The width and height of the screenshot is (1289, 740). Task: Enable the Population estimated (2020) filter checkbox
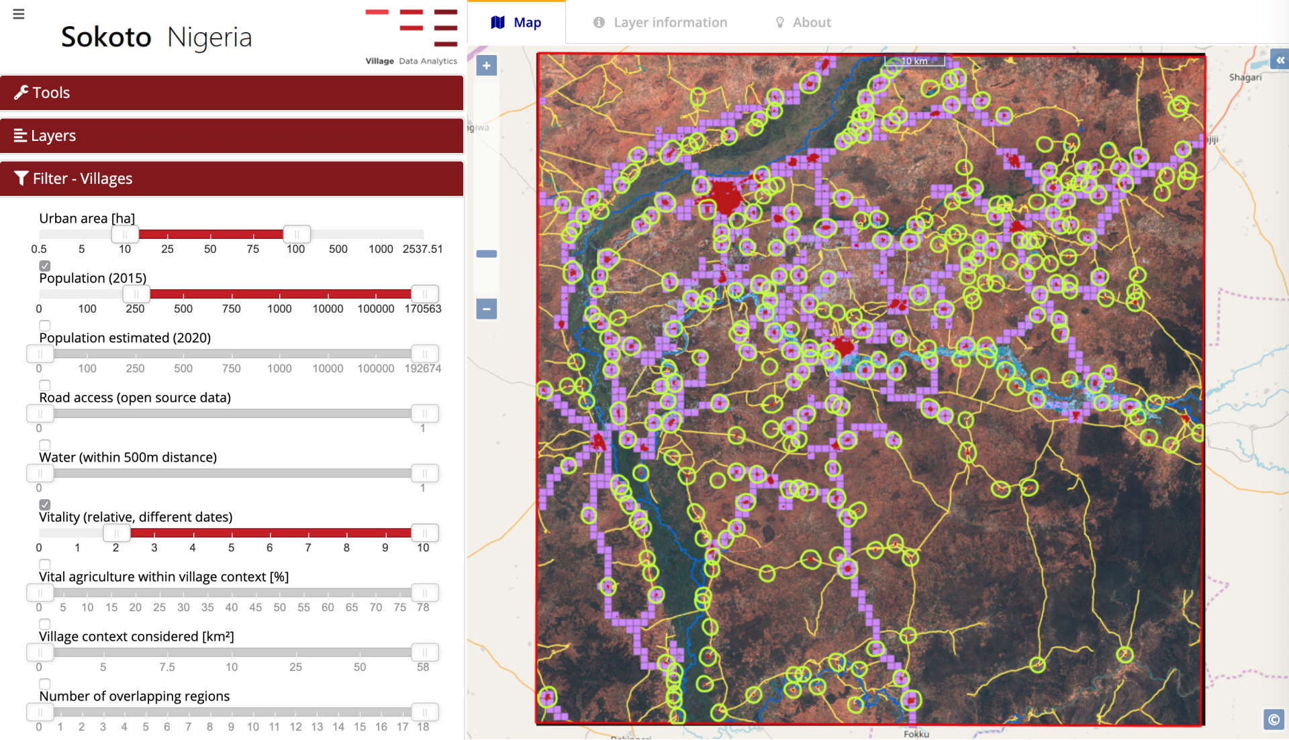tap(45, 325)
